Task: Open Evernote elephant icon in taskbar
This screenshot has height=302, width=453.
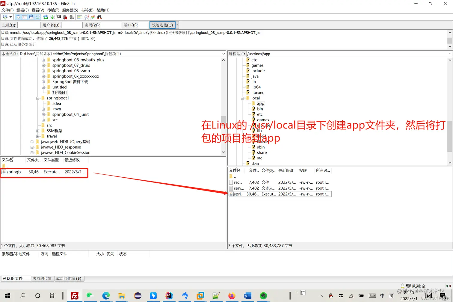Action: click(x=263, y=296)
